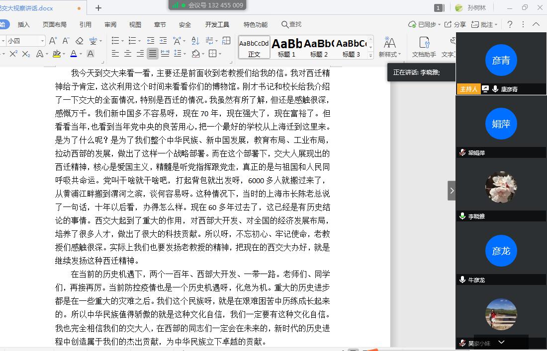This screenshot has width=547, height=351.
Task: Select the 标题 1 heading style
Action: point(287,47)
